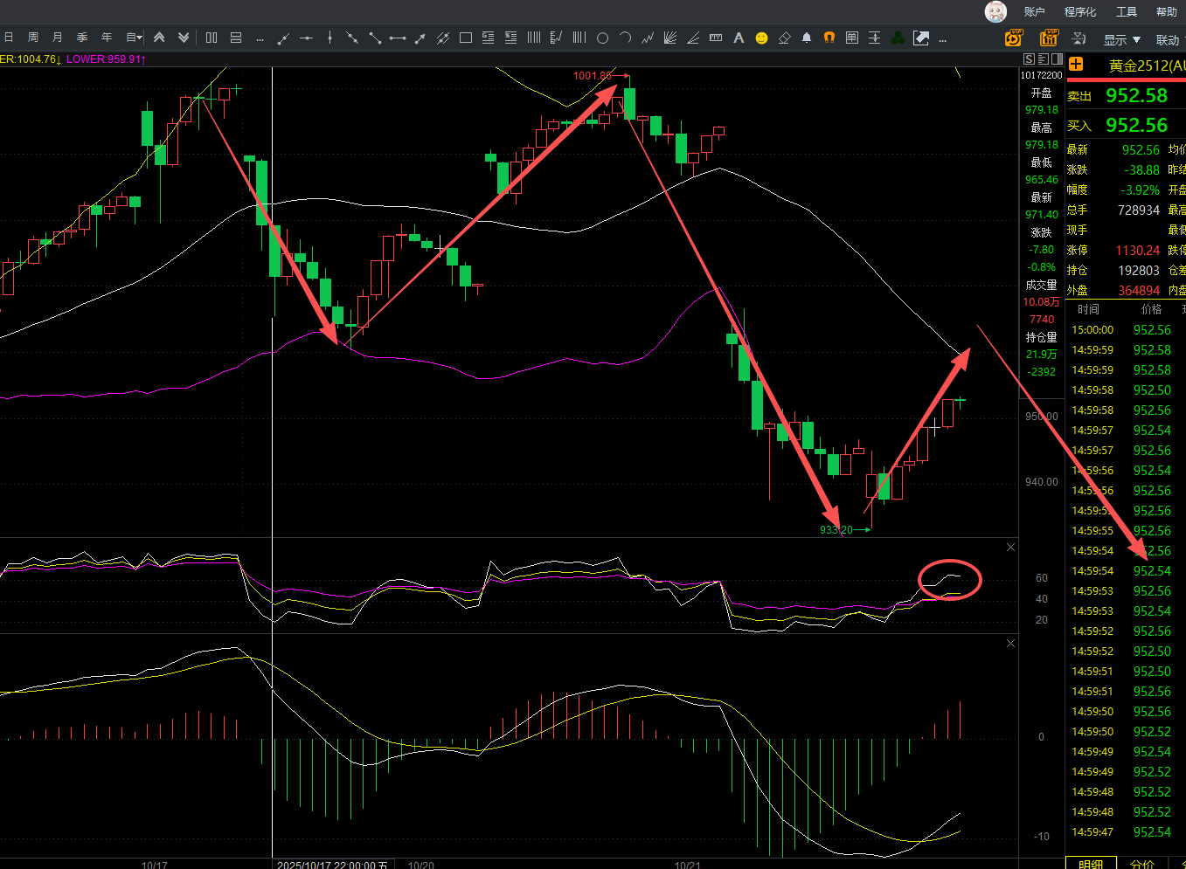Select the text annotation A tool
This screenshot has width=1186, height=869.
(739, 38)
